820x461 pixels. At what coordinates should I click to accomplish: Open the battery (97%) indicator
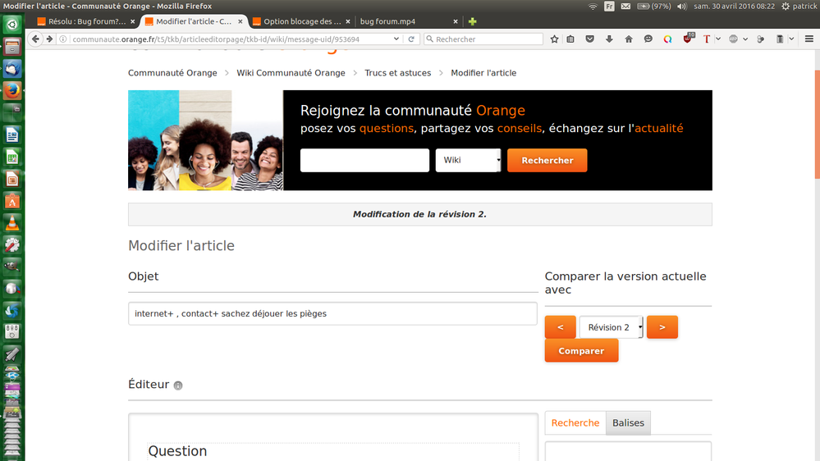(654, 7)
